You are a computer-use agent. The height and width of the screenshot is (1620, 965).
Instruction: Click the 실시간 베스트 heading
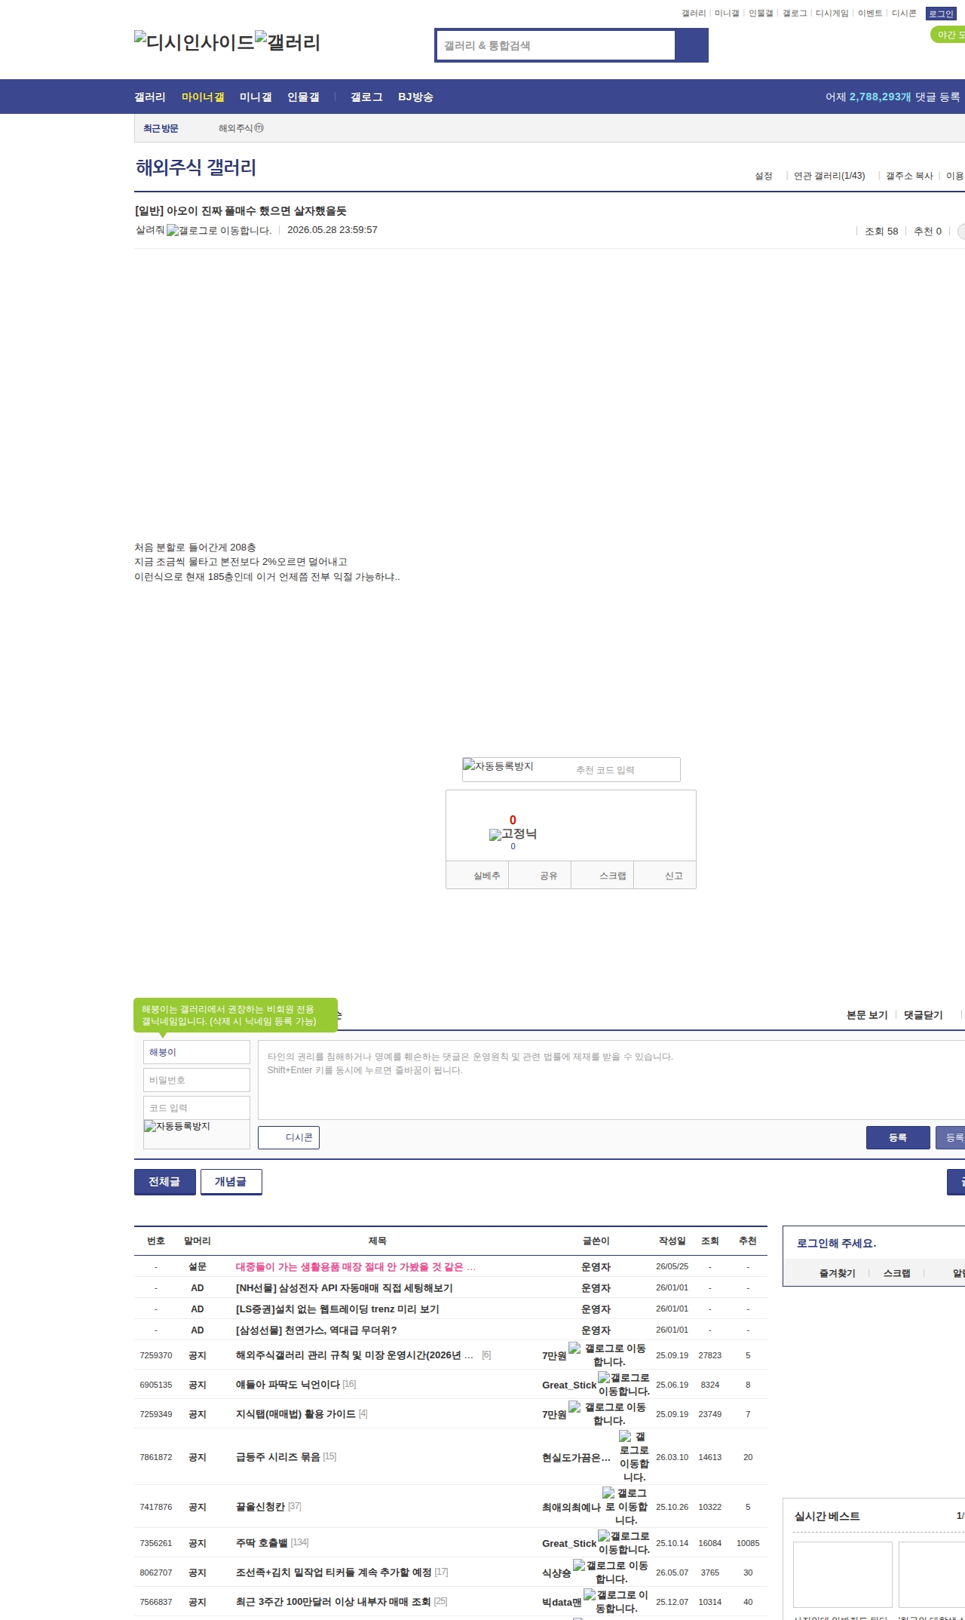(827, 1516)
